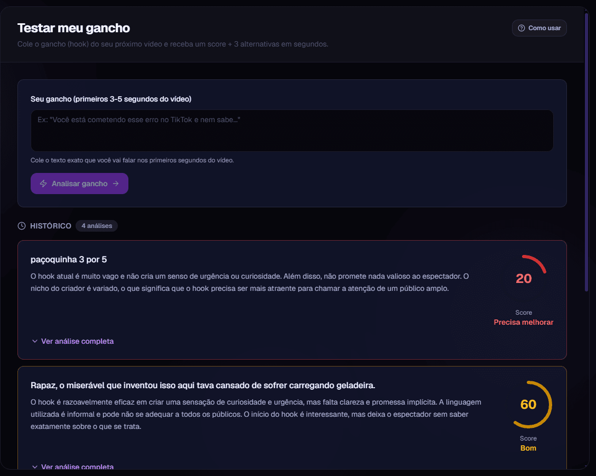
Task: Click the Bom score label
Action: [528, 448]
